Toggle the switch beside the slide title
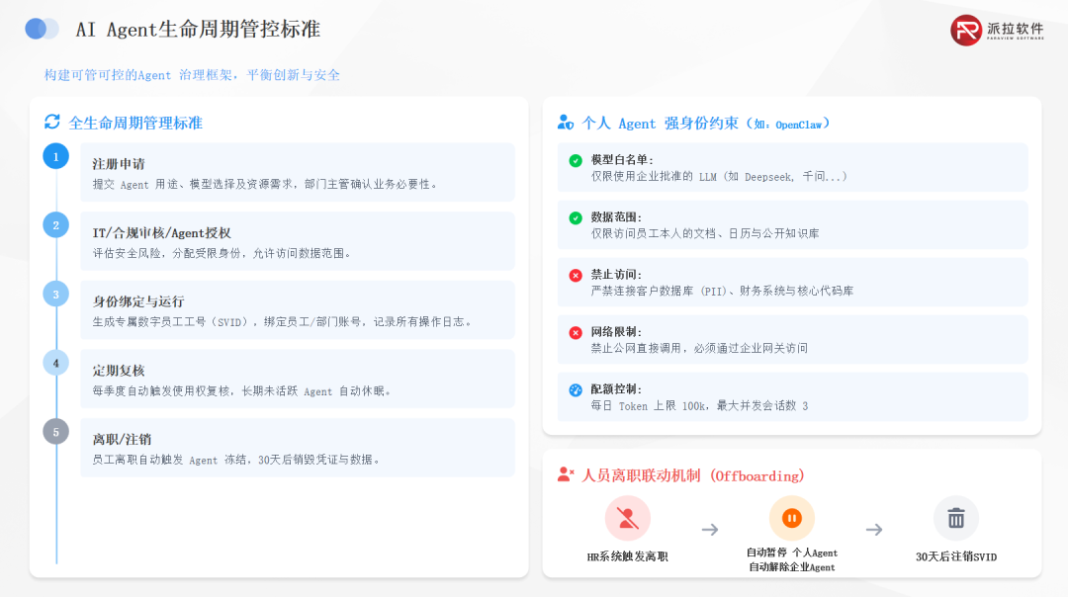Screen dimensions: 1068x597 click(x=41, y=29)
